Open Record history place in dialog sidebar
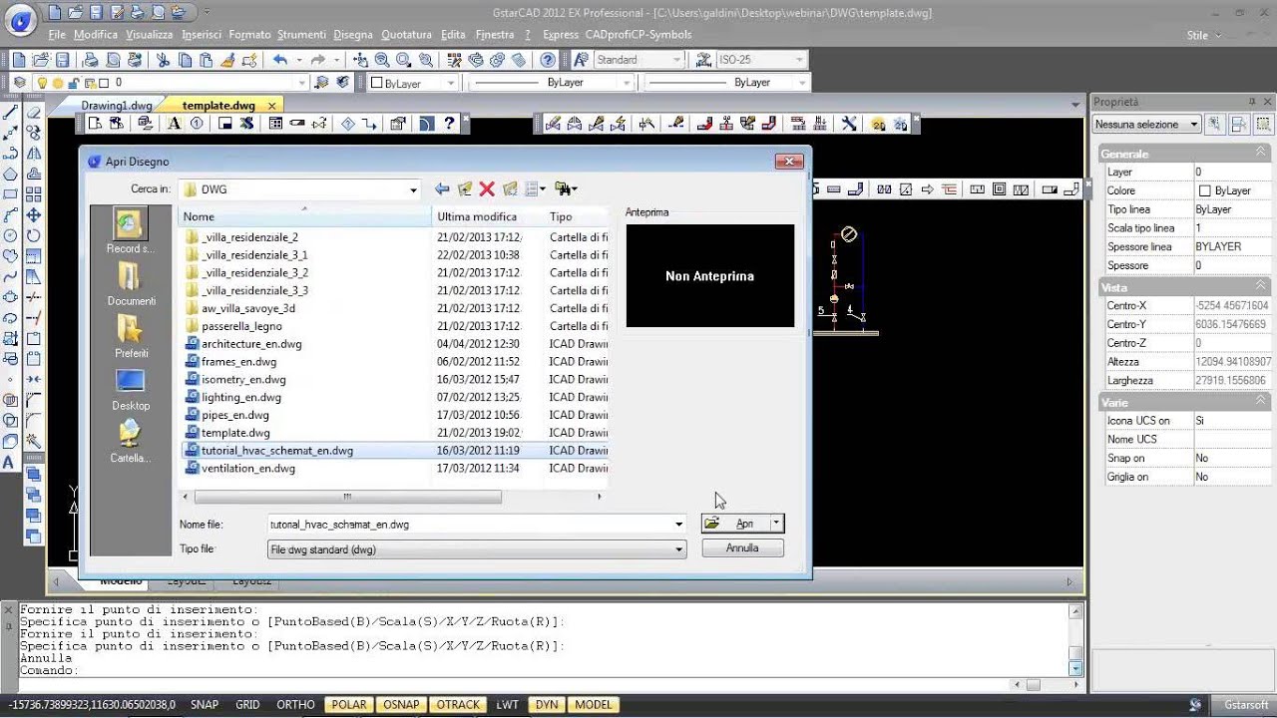The image size is (1277, 718). coord(130,231)
